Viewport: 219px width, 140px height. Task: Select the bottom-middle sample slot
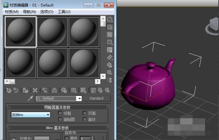click(x=52, y=63)
